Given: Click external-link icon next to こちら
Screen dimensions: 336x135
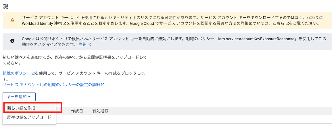Looking at the screenshot, I should [x=287, y=23].
